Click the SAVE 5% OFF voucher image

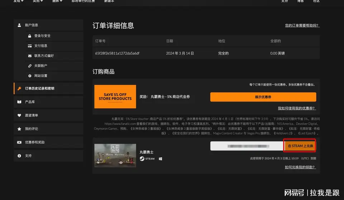tap(115, 97)
